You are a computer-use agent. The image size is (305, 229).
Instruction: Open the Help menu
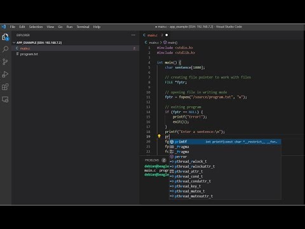point(97,27)
